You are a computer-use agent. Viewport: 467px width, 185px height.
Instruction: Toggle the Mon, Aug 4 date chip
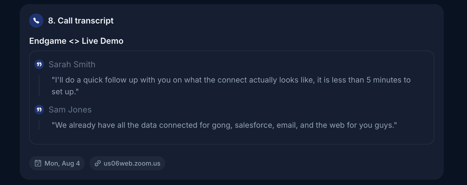57,163
